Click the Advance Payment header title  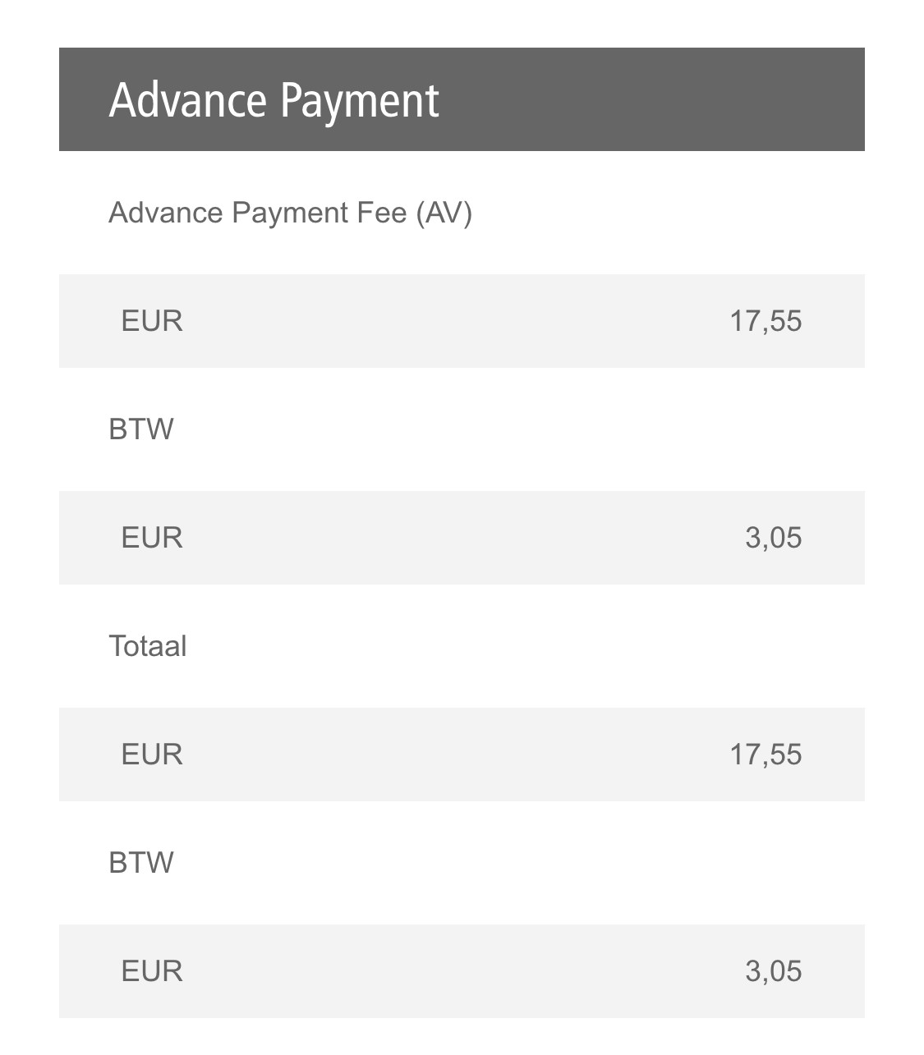(x=274, y=100)
